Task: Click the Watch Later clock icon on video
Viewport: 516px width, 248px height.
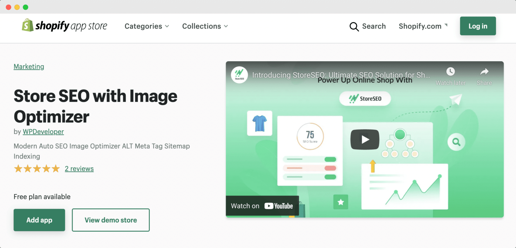Action: click(x=450, y=71)
